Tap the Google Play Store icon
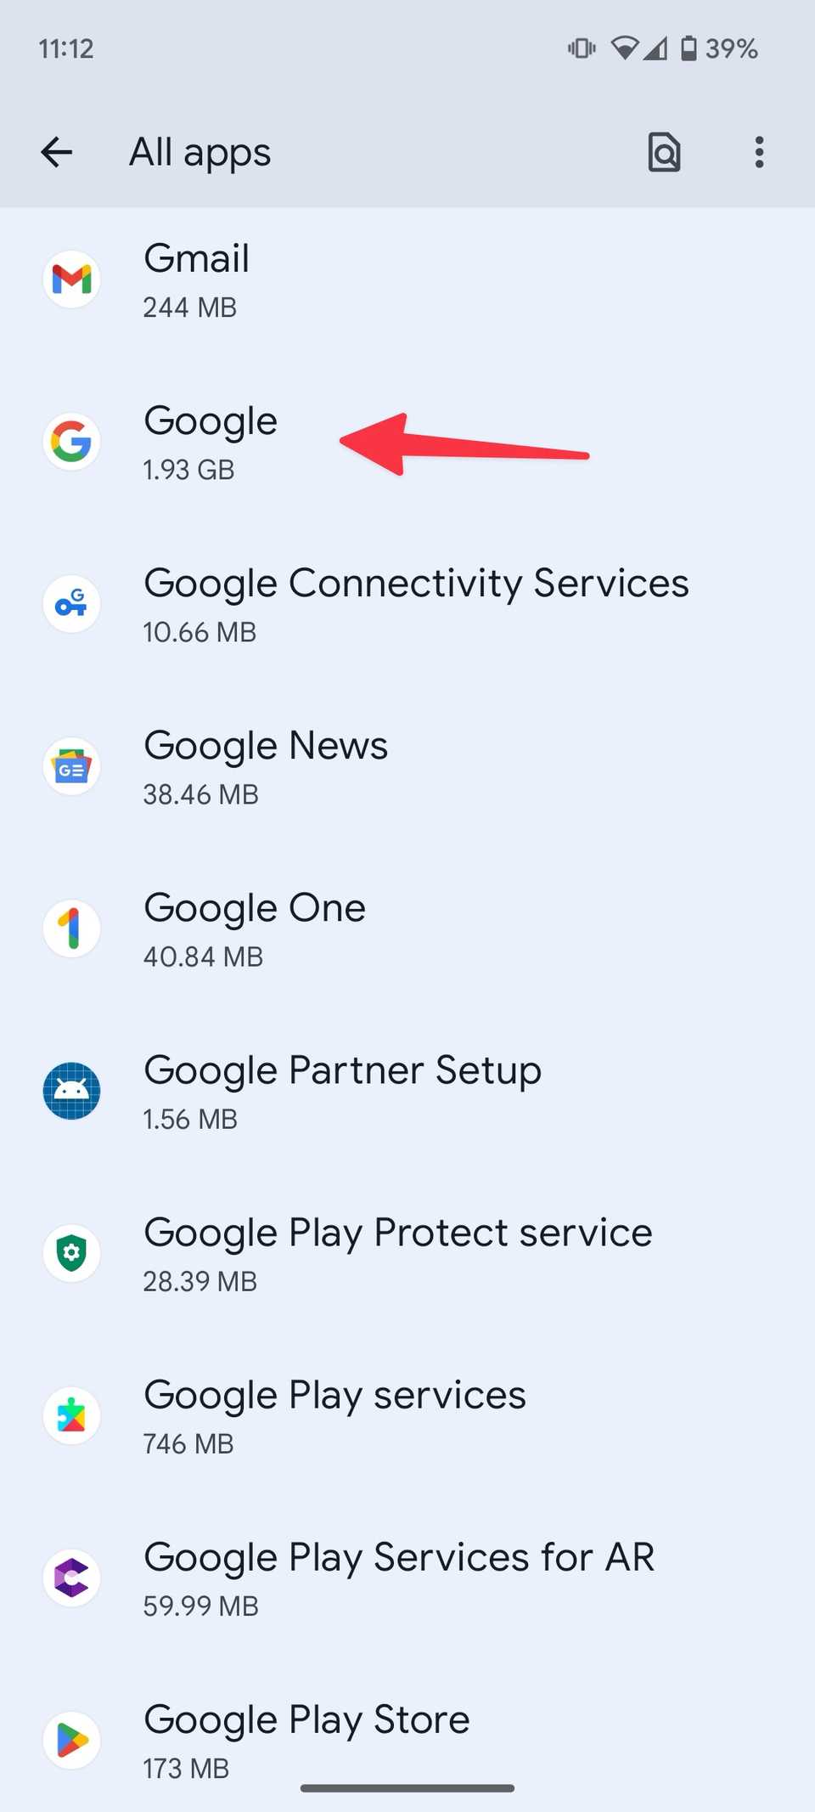Viewport: 815px width, 1812px height. pos(71,1740)
